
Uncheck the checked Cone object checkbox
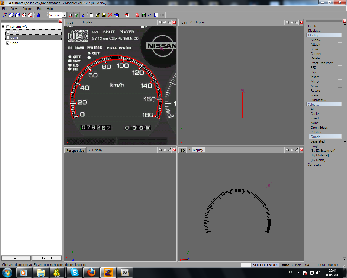point(8,43)
